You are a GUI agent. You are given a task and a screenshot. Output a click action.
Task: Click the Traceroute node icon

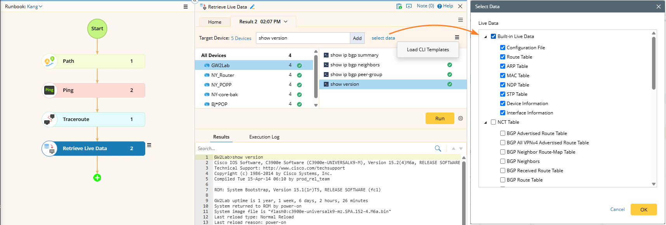coord(49,119)
